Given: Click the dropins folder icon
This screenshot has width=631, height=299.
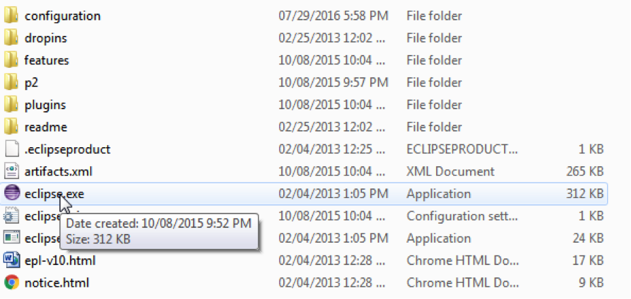Looking at the screenshot, I should point(12,38).
